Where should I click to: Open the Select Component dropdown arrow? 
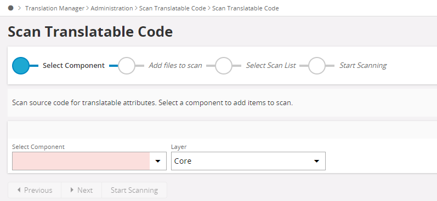(x=158, y=161)
